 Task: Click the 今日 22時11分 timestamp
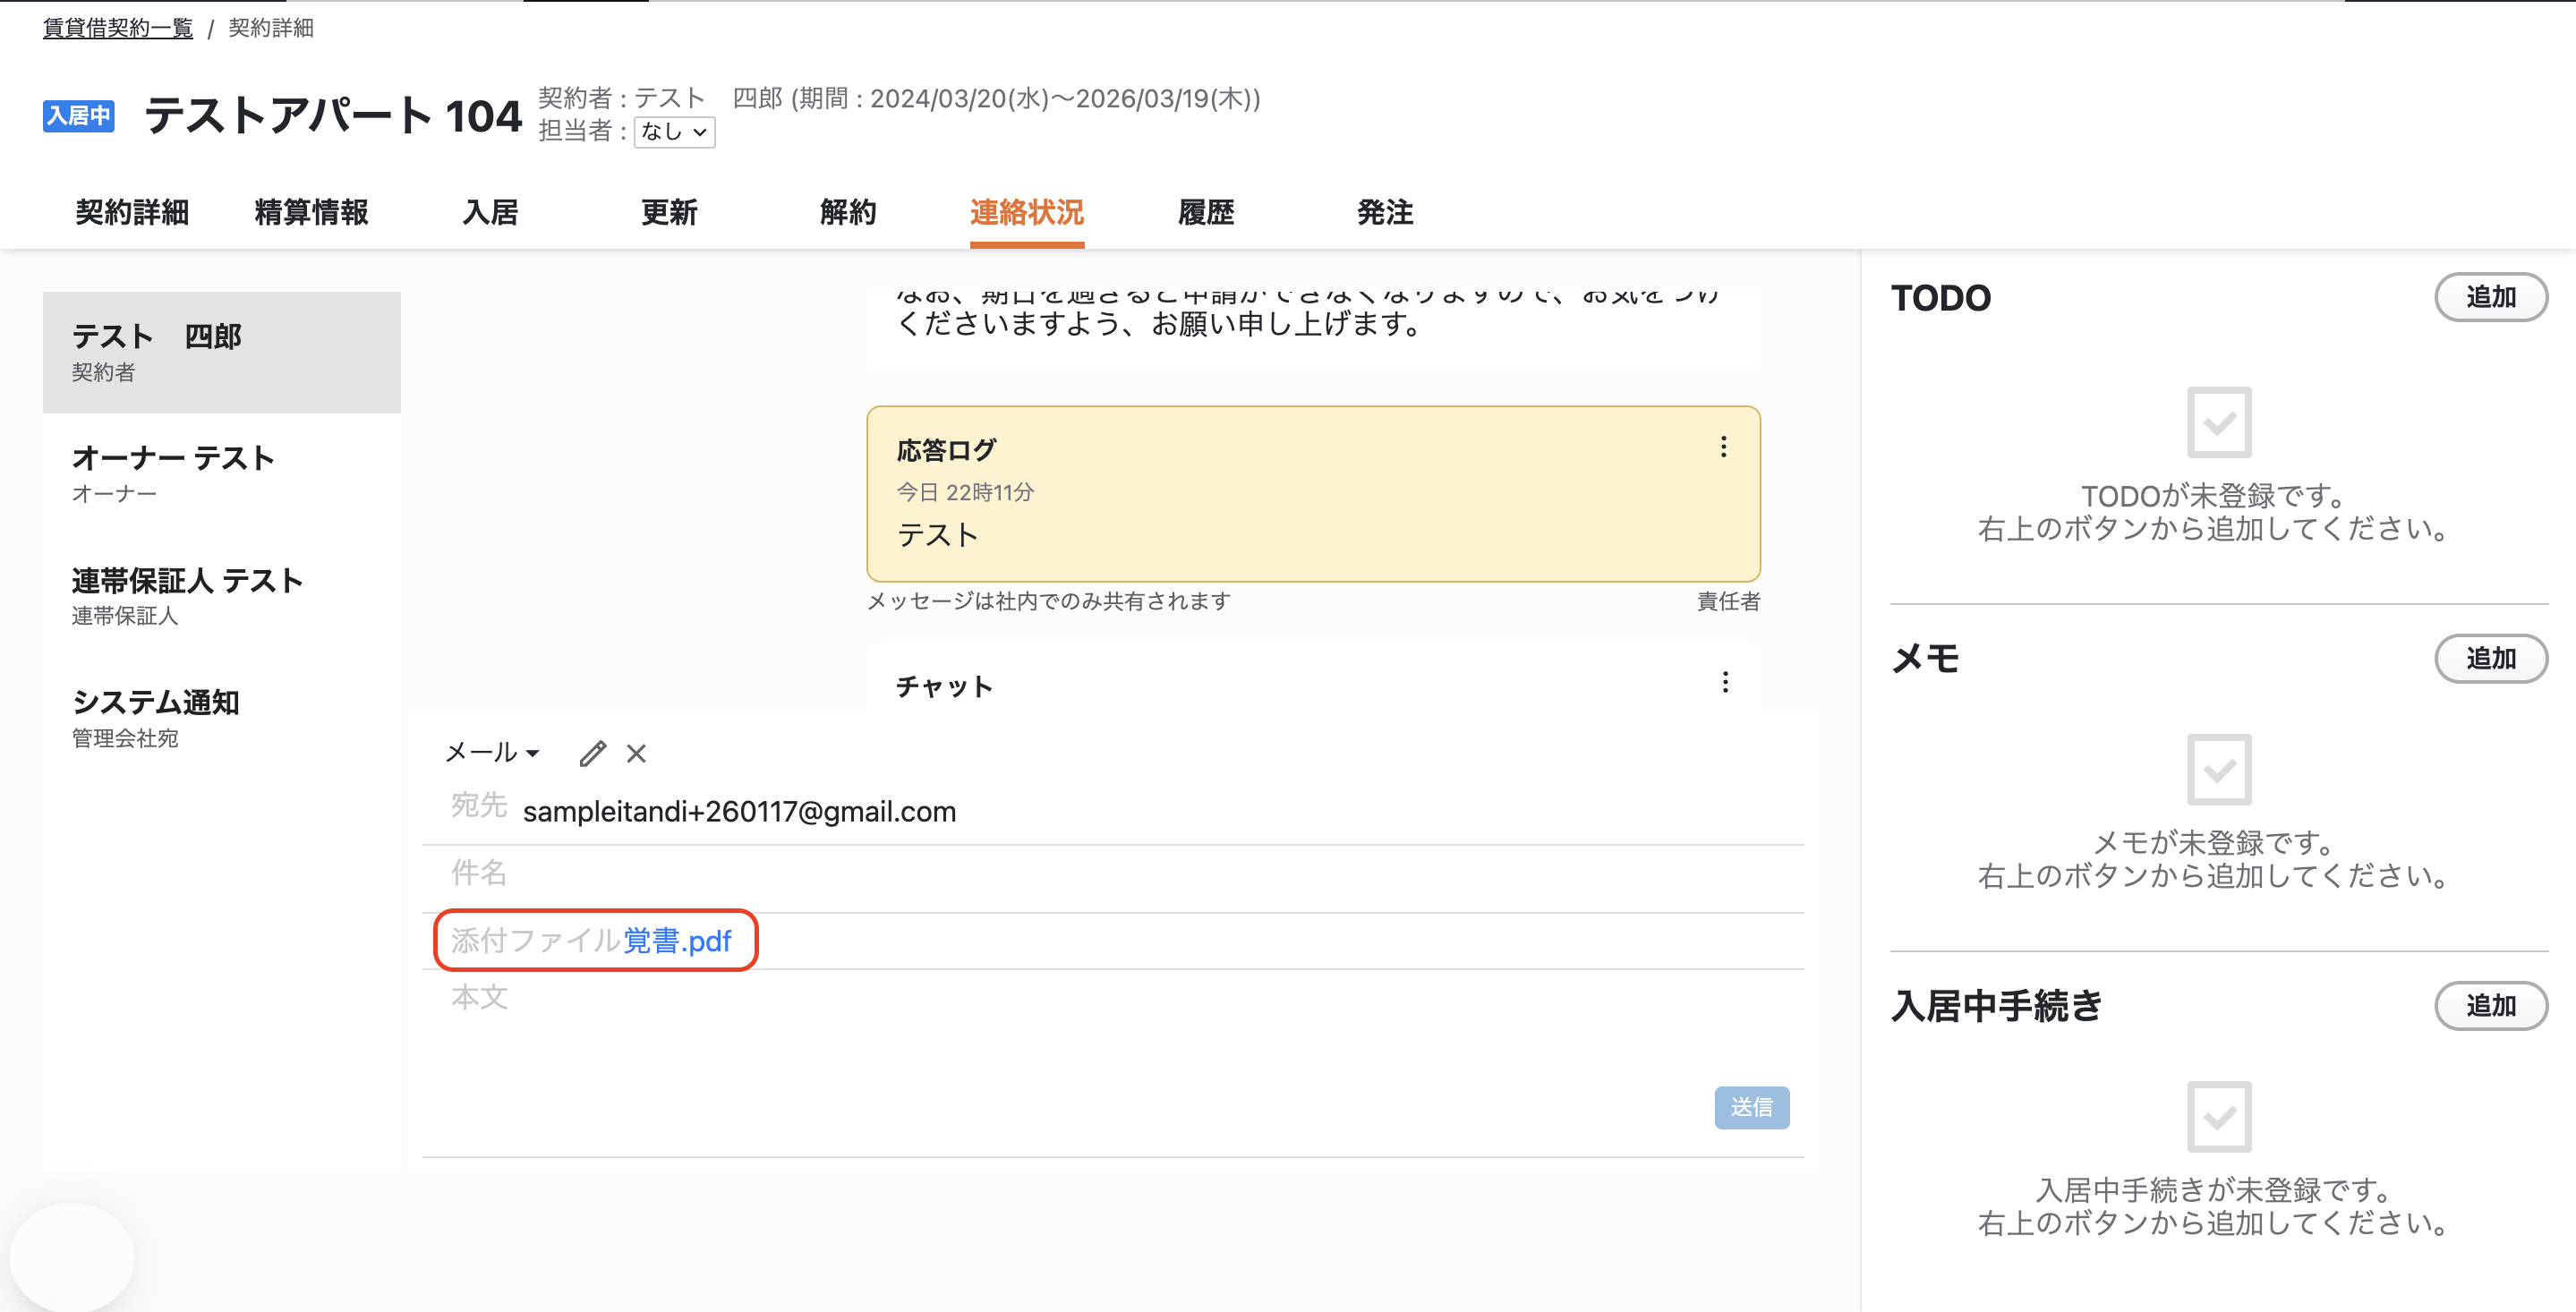965,492
